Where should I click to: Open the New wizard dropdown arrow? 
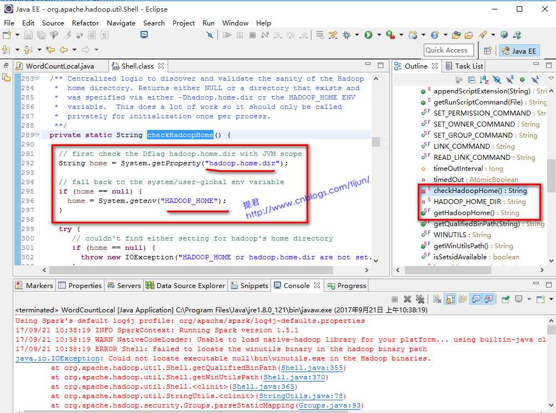[x=17, y=35]
